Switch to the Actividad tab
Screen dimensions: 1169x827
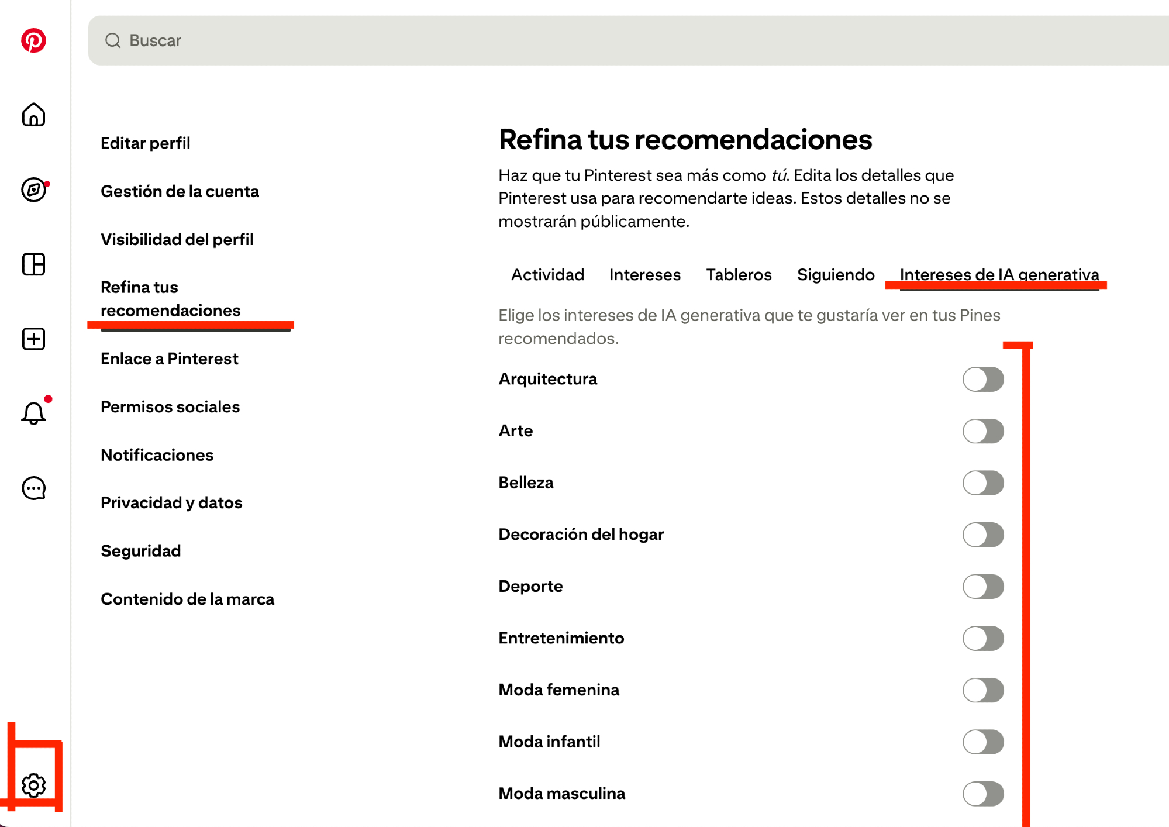(547, 274)
